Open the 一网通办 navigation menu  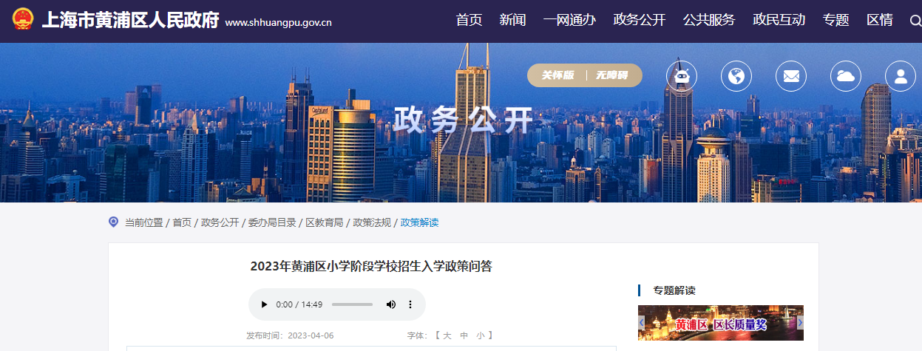click(x=569, y=20)
